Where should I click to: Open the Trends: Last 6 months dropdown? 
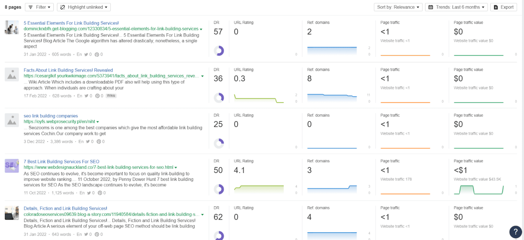pyautogui.click(x=456, y=7)
